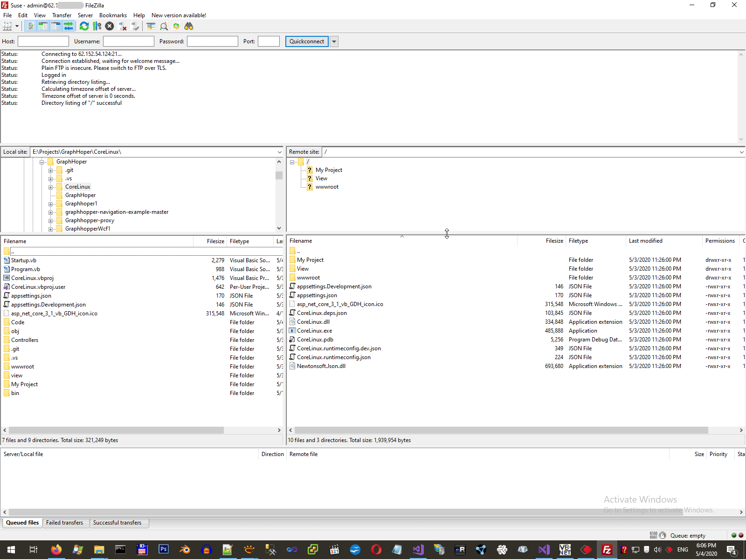Sort remote files by Last modified

pos(663,241)
